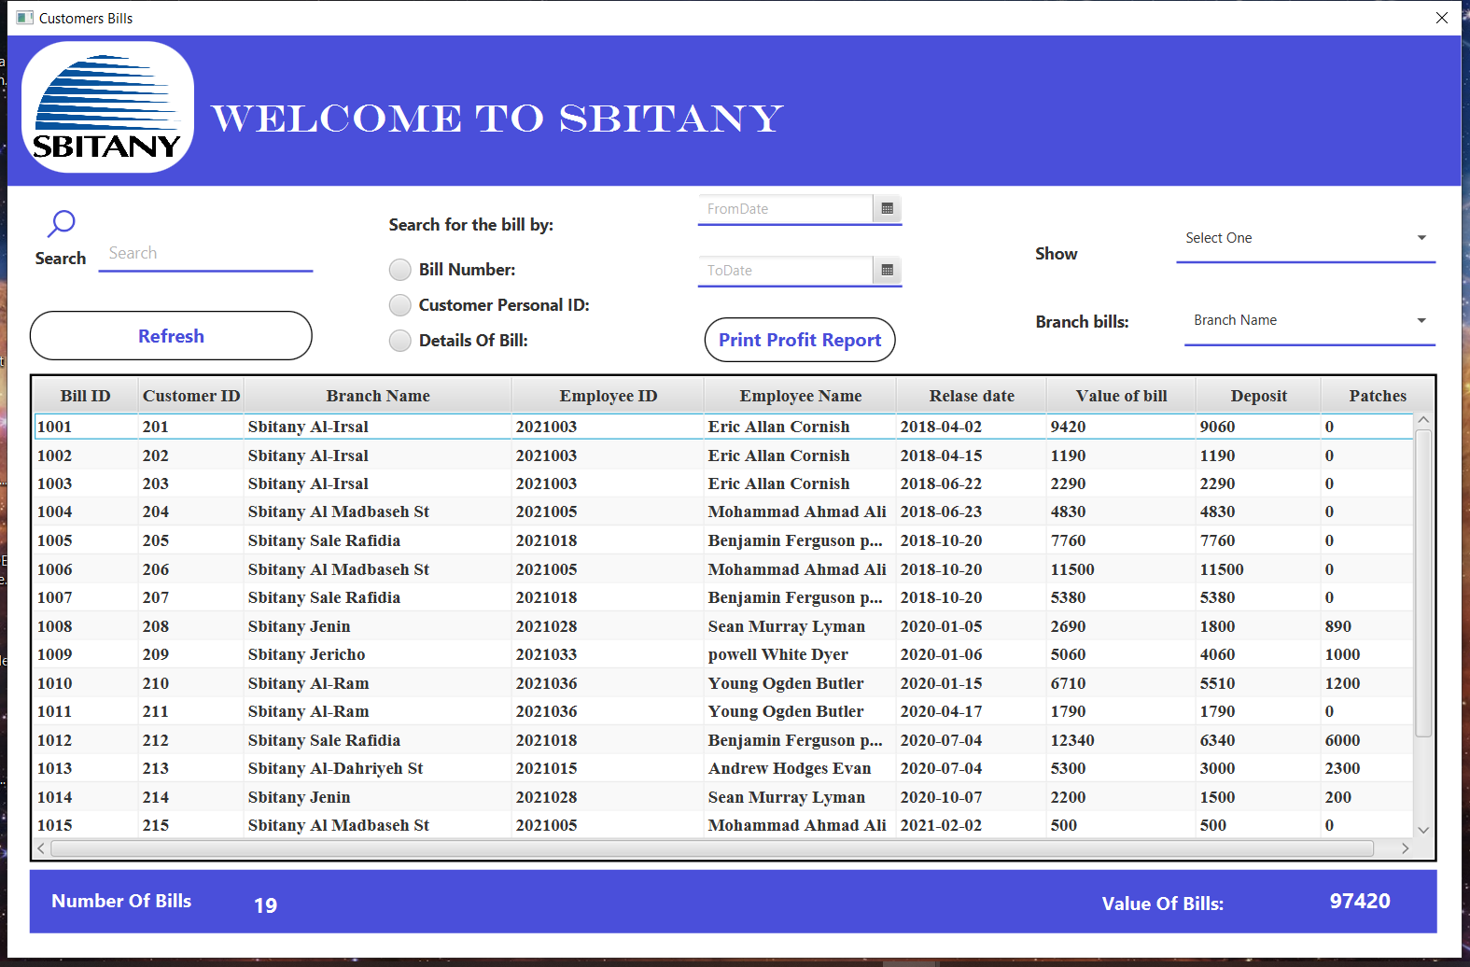
Task: Close the Customers Bills window
Action: [1442, 18]
